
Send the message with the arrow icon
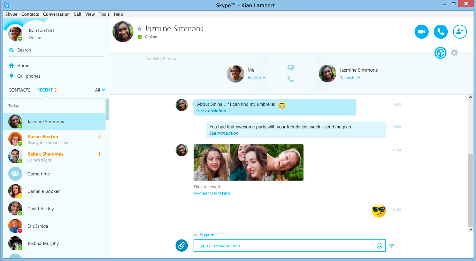click(x=392, y=245)
